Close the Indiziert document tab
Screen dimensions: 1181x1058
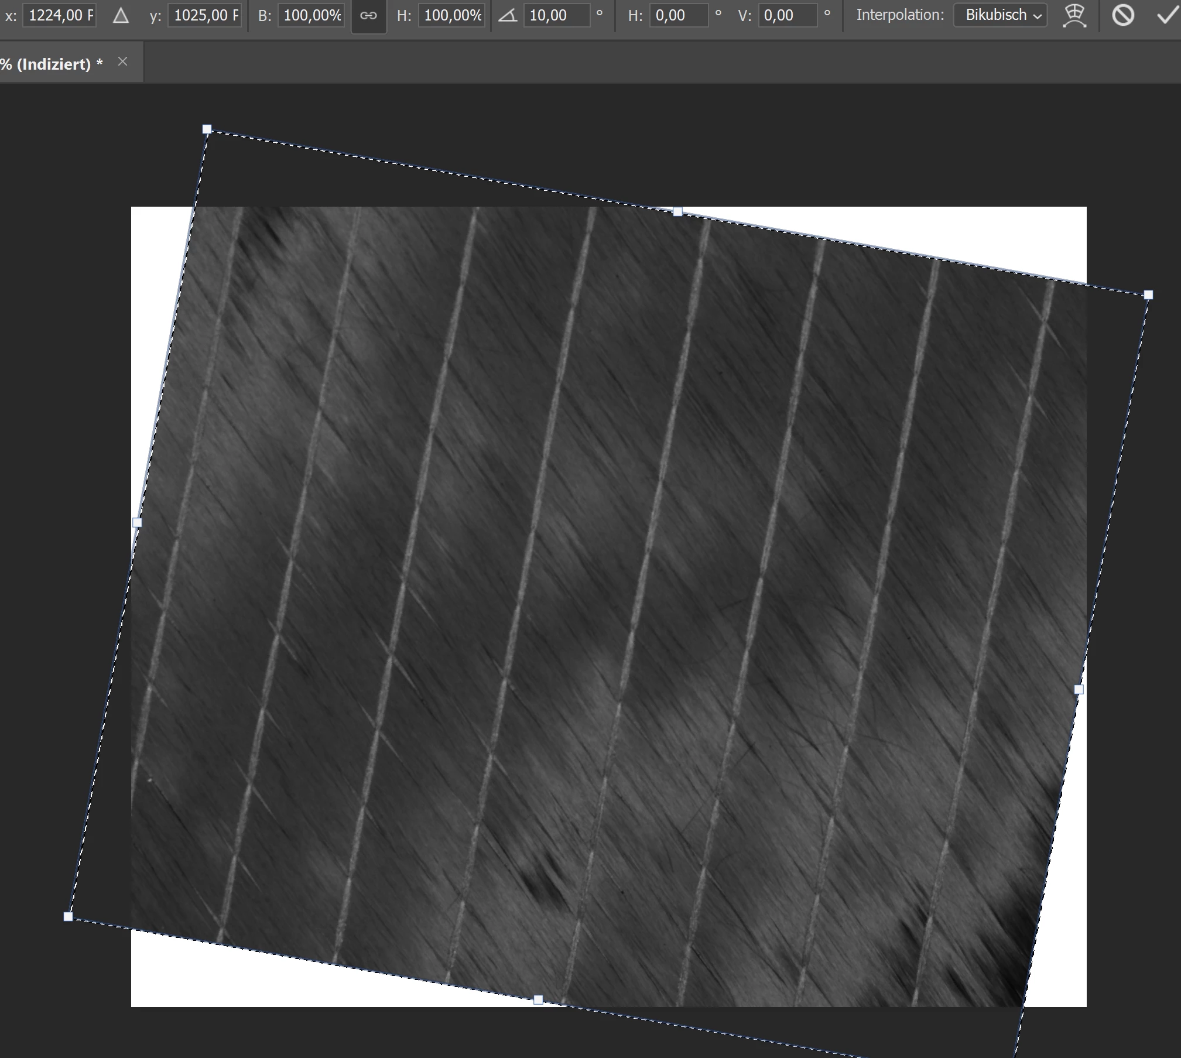[x=122, y=61]
